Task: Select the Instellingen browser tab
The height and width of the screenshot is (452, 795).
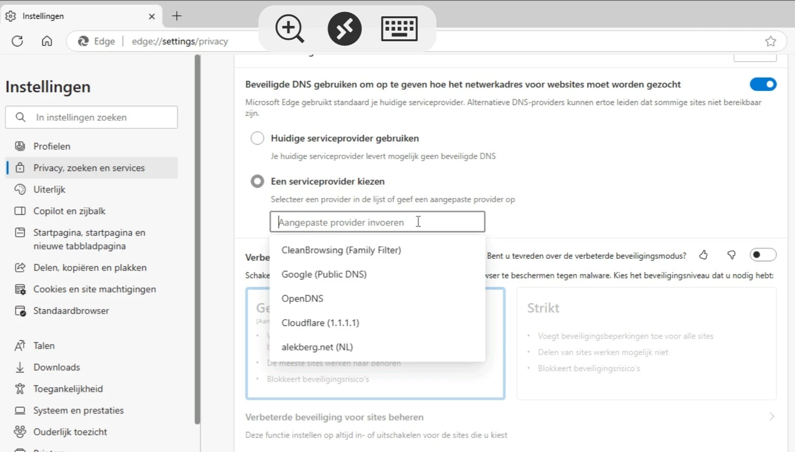Action: point(81,16)
